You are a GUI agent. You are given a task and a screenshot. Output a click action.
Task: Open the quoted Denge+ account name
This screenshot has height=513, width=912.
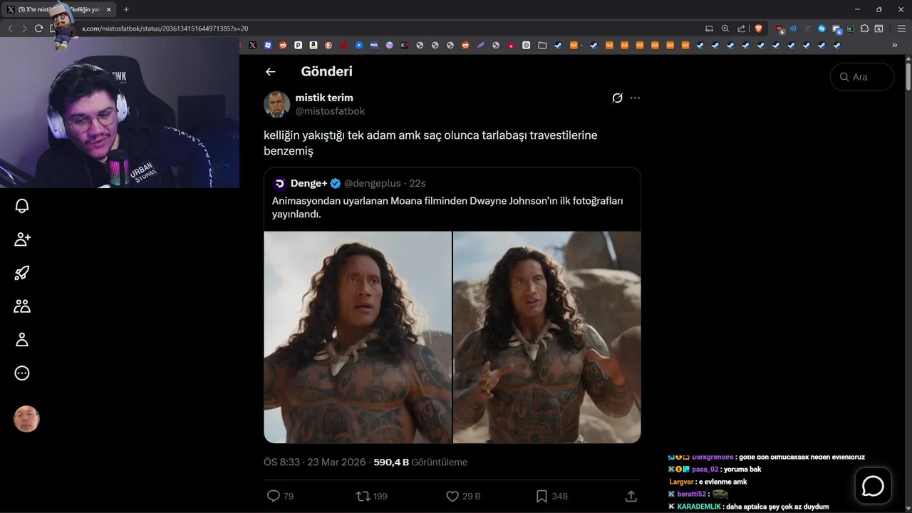pyautogui.click(x=309, y=183)
